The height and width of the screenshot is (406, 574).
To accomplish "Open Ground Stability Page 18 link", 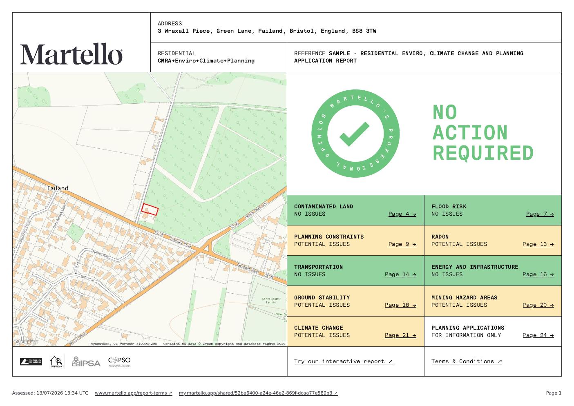I will 400,305.
